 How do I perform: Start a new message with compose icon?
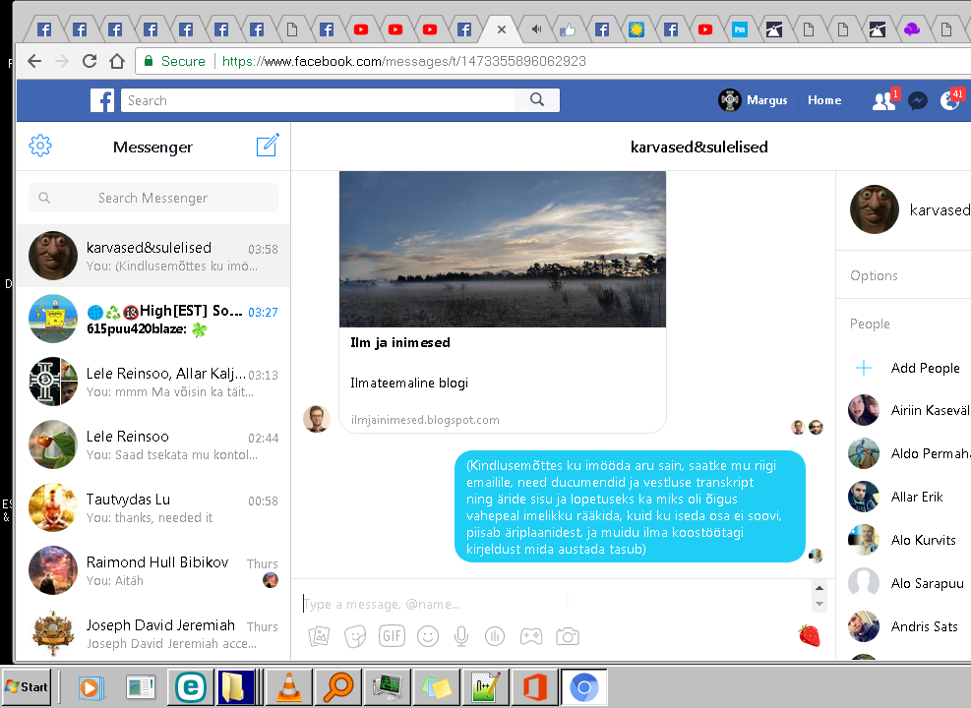click(268, 146)
